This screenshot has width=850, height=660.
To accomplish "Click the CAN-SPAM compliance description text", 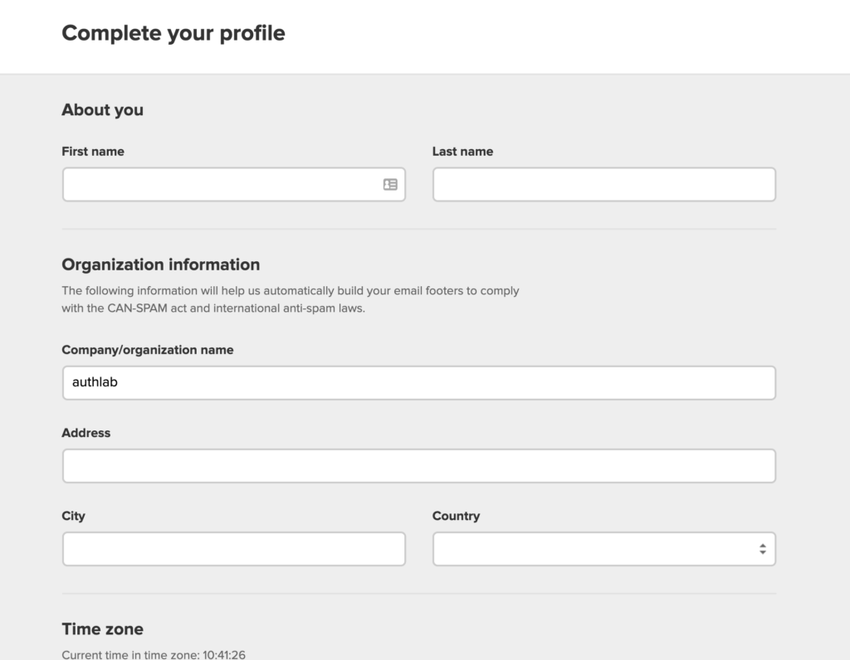I will 291,298.
